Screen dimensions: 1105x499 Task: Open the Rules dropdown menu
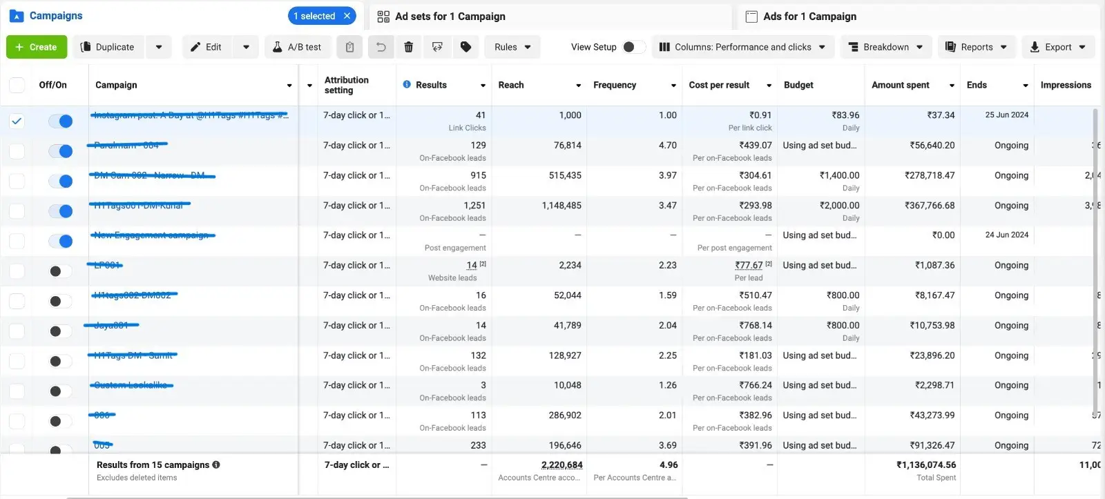[512, 47]
